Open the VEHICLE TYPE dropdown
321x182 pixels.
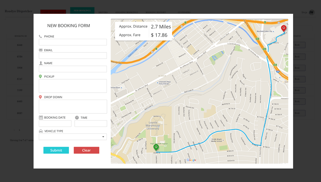click(x=73, y=137)
